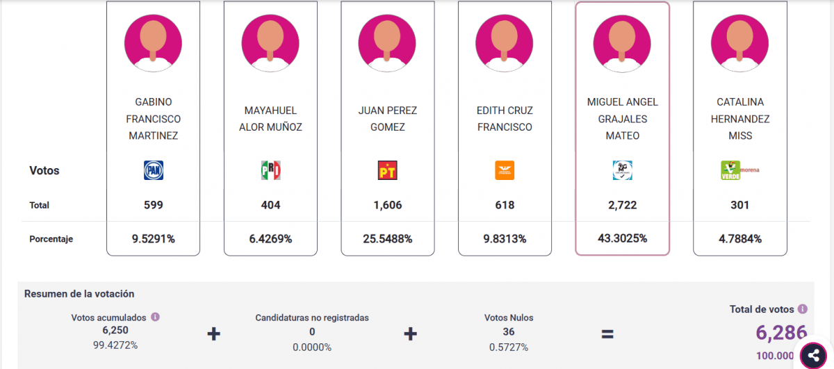834x369 pixels.
Task: Click info icon beside Votos acumulados
Action: 156,317
